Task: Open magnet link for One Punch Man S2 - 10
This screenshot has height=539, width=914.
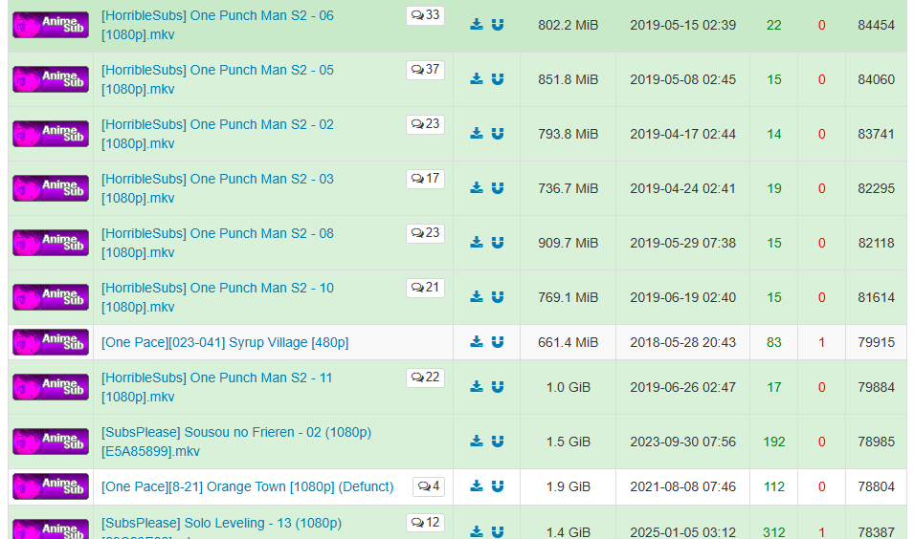Action: click(x=498, y=297)
